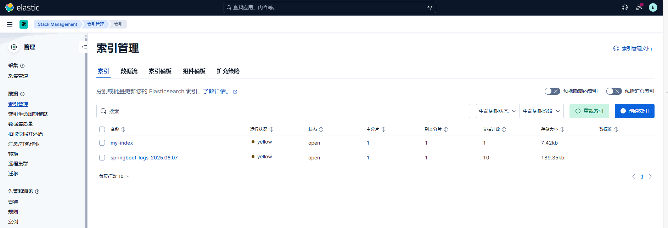668x228 pixels.
Task: Click the 管理 gear icon
Action: [14, 47]
